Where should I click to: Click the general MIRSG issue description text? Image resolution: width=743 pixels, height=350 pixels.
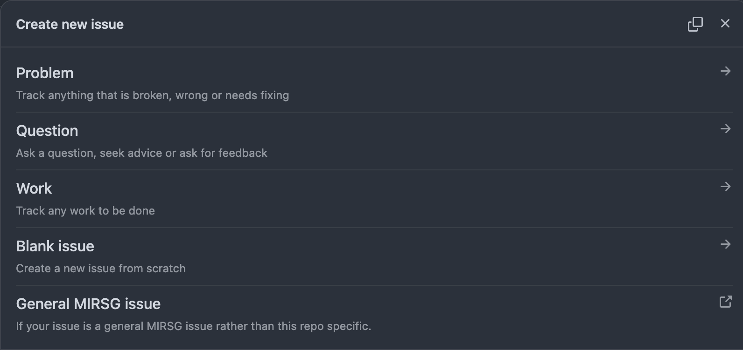point(193,326)
